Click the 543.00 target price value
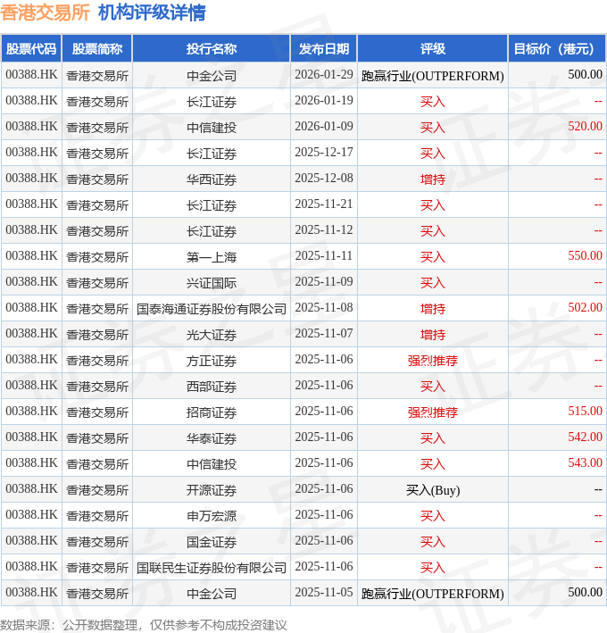 pos(585,462)
